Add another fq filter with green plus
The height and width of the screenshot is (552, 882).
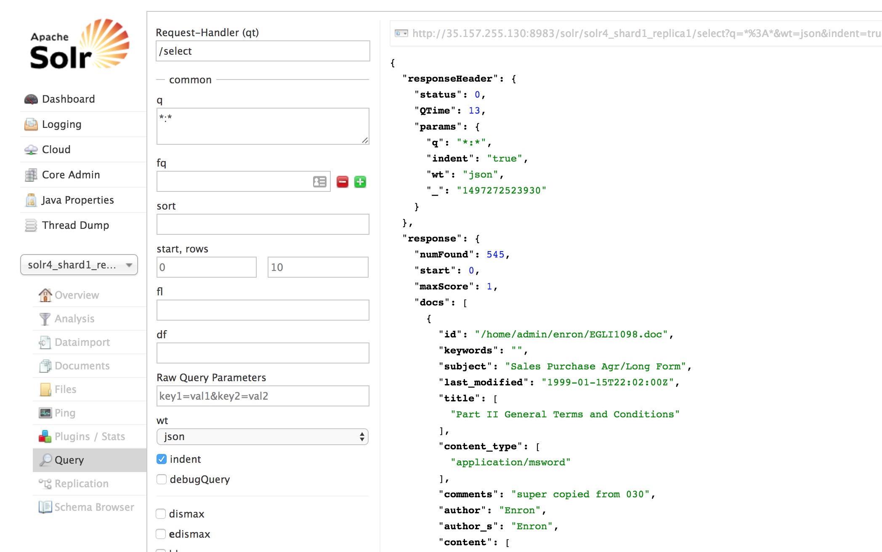pos(360,182)
